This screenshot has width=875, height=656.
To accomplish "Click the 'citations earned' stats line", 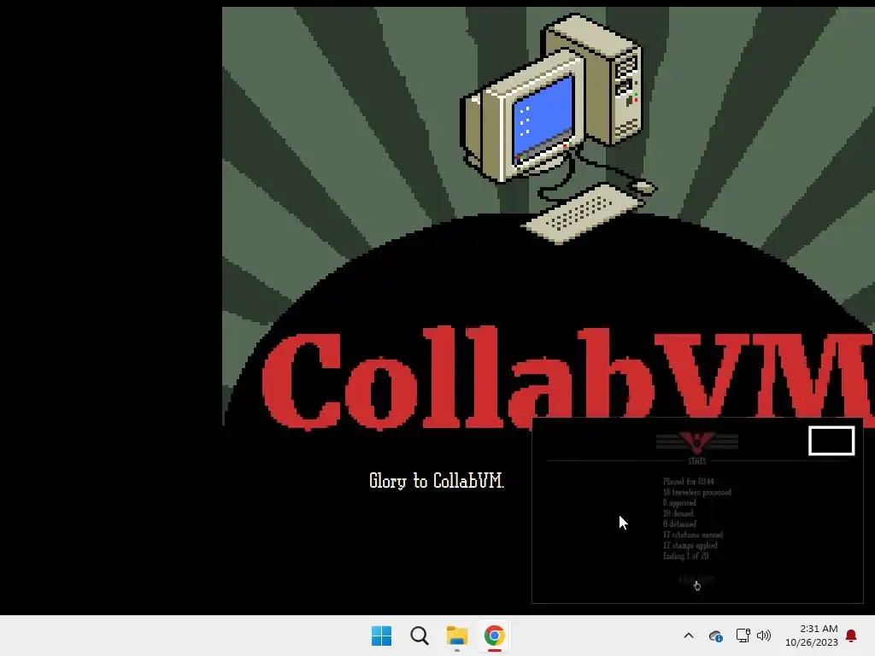I will [x=692, y=535].
